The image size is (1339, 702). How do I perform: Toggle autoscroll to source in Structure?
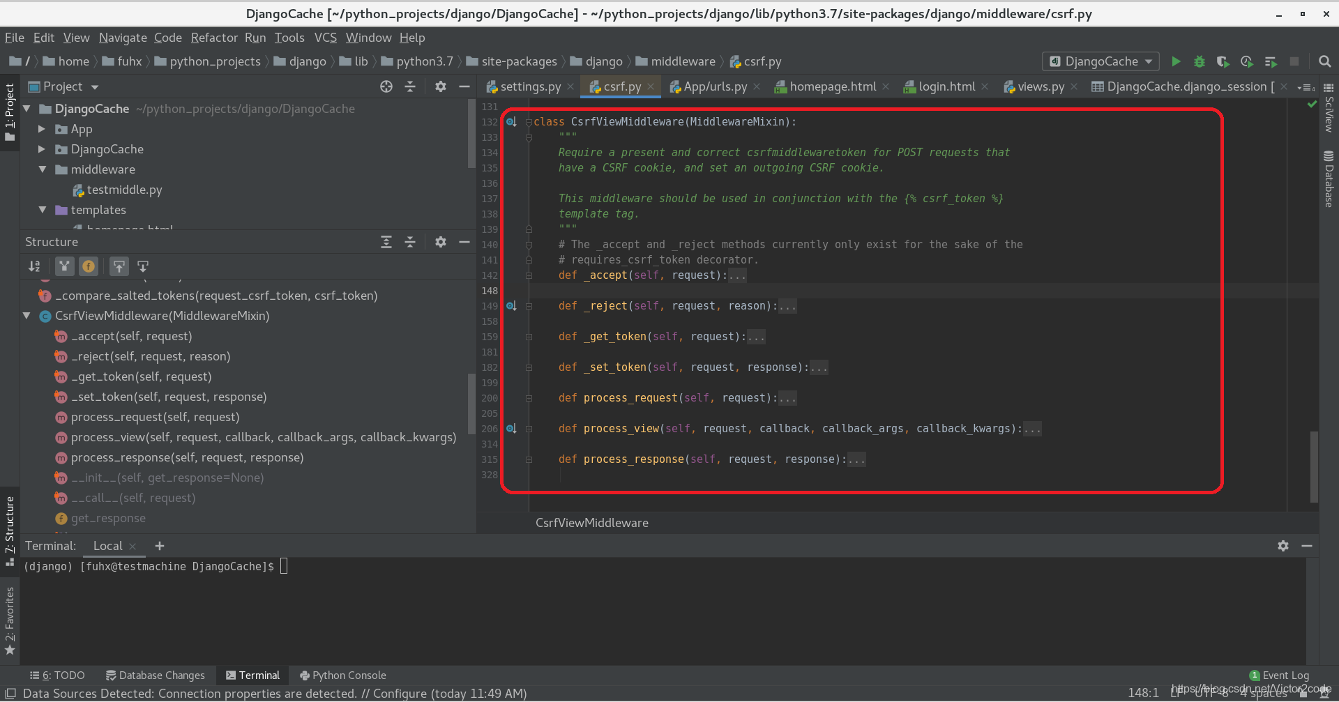click(x=119, y=266)
